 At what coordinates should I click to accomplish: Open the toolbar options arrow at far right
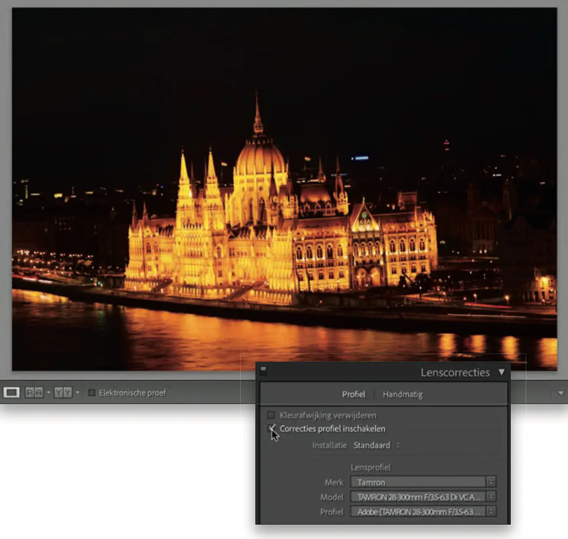pos(560,393)
